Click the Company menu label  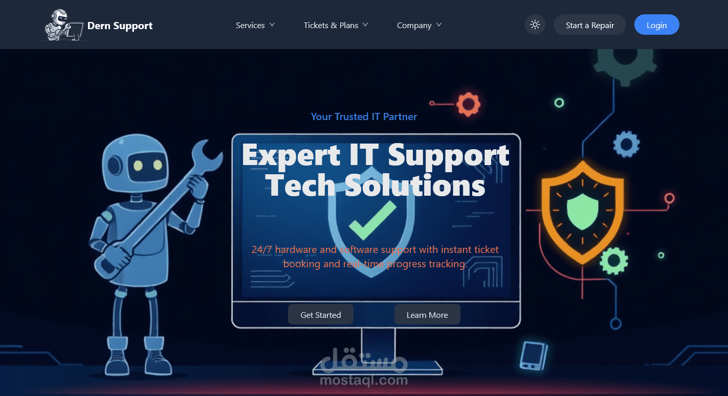tap(414, 25)
